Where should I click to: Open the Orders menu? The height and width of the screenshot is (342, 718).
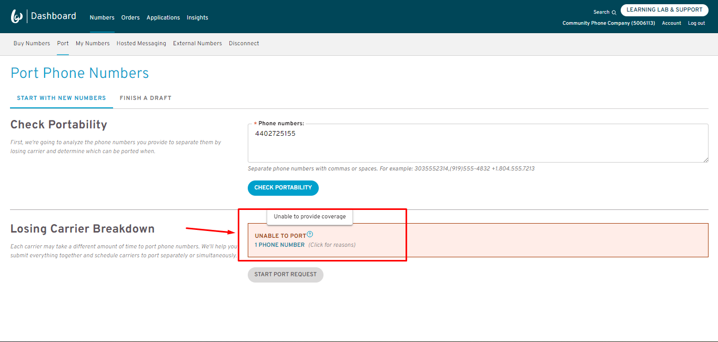(x=130, y=17)
